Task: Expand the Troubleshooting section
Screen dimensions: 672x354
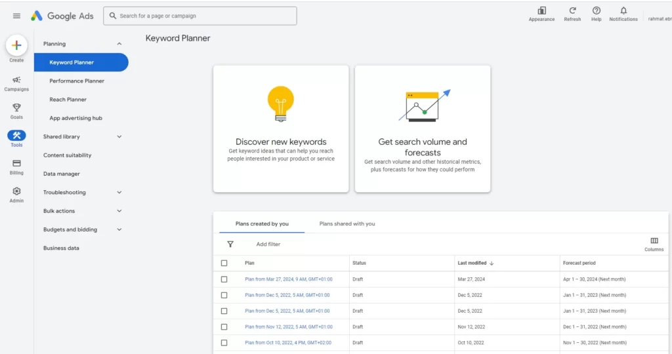Action: 119,192
